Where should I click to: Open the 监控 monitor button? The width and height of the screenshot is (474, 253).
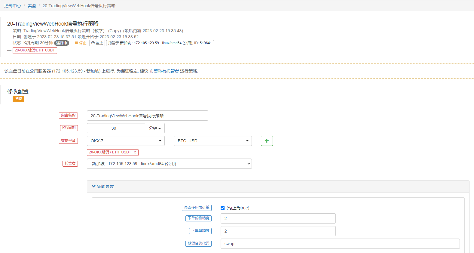(97, 43)
